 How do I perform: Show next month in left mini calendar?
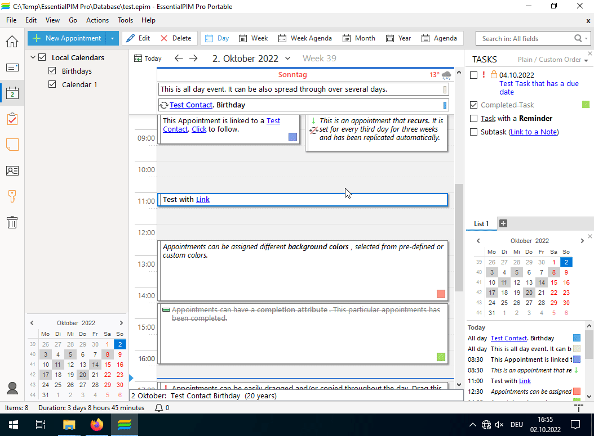[121, 323]
